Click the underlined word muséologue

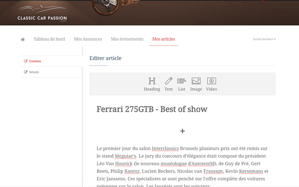(174, 164)
